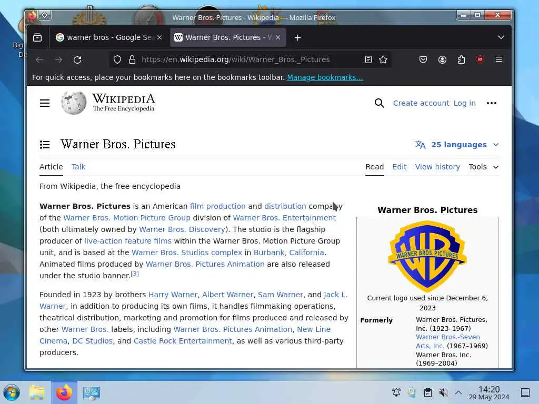
Task: Open the tracking protection shield icon
Action: point(117,60)
